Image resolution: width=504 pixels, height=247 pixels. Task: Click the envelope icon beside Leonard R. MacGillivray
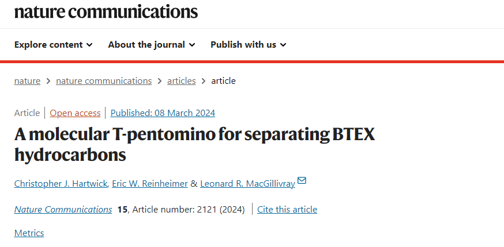302,181
